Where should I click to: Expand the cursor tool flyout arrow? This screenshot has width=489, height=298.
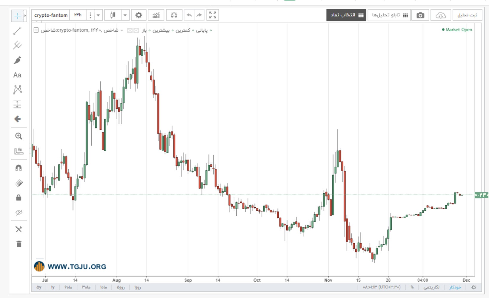point(25,15)
